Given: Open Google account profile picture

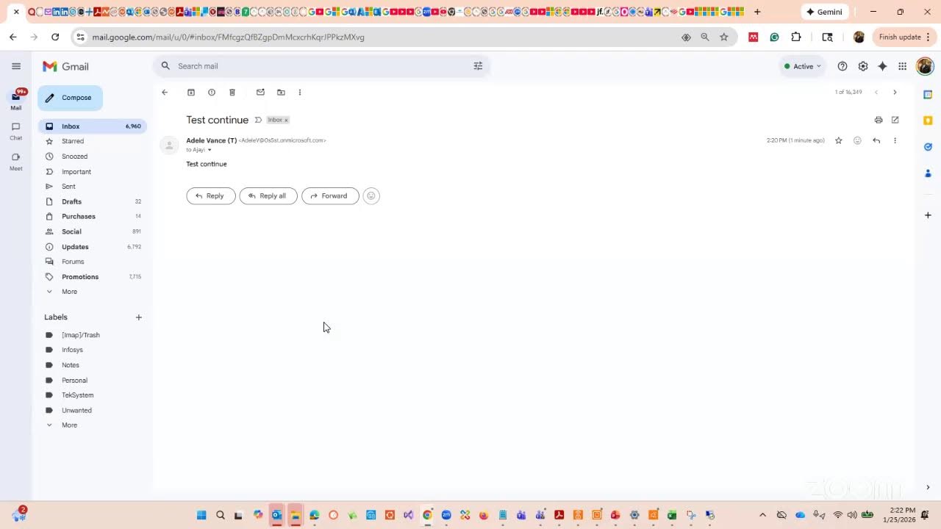Looking at the screenshot, I should click(925, 66).
